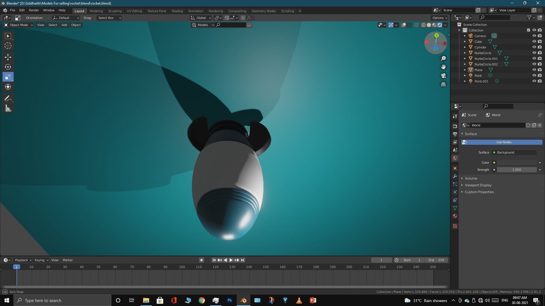Toggle perspective/orthographic grid view icon
This screenshot has width=545, height=306.
pyautogui.click(x=443, y=84)
